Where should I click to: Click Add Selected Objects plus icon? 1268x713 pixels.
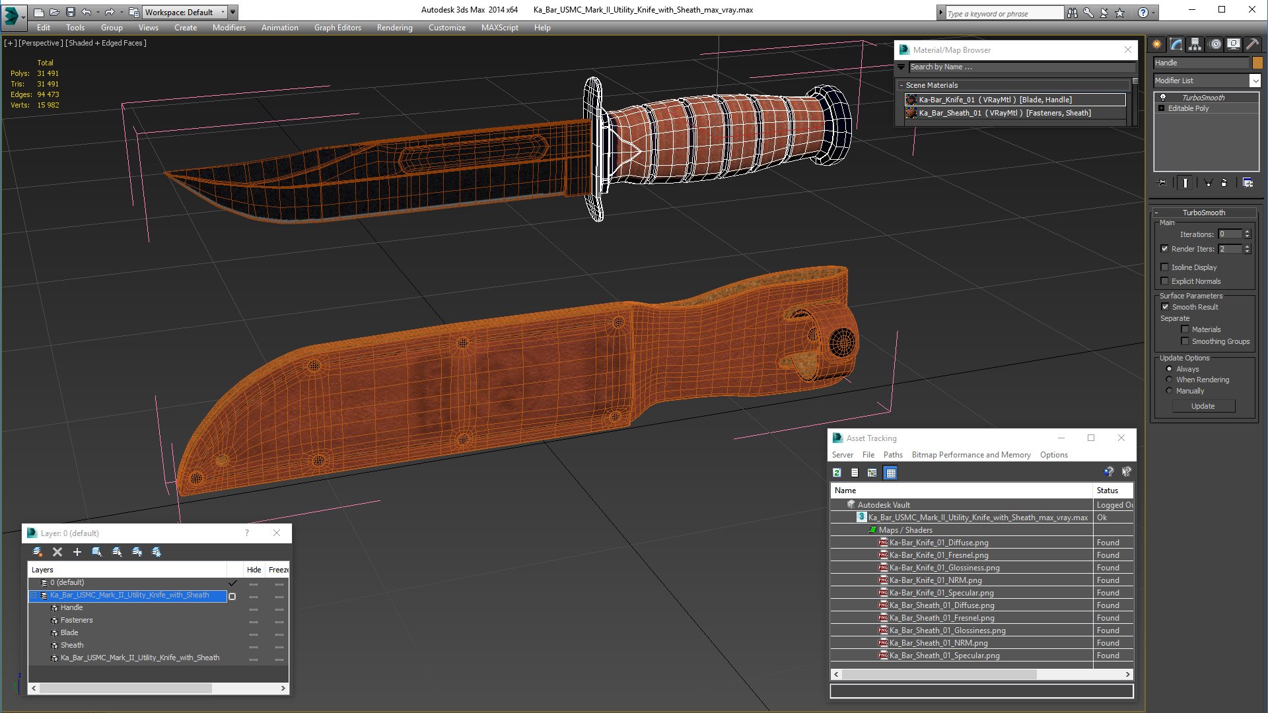pyautogui.click(x=77, y=552)
